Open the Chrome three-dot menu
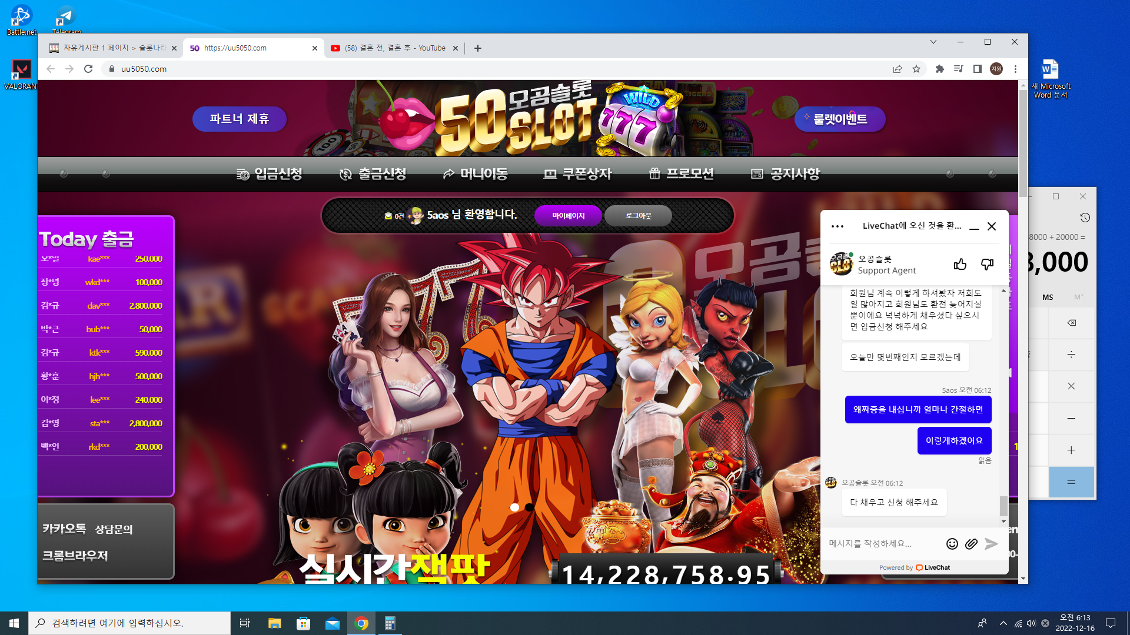 point(1015,69)
